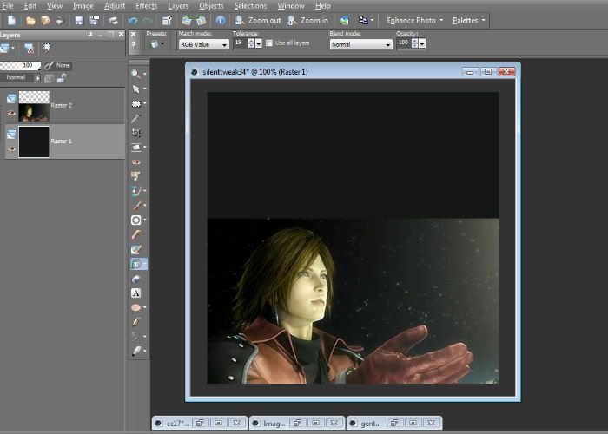
Task: Select the Paint Brush tool
Action: tap(135, 206)
